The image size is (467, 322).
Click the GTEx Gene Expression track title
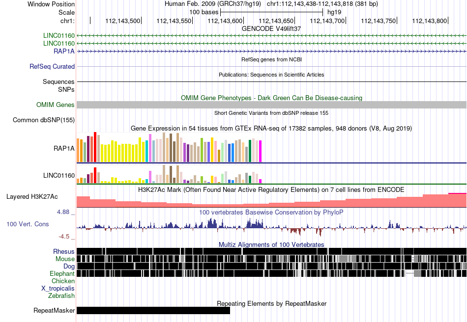(271, 129)
